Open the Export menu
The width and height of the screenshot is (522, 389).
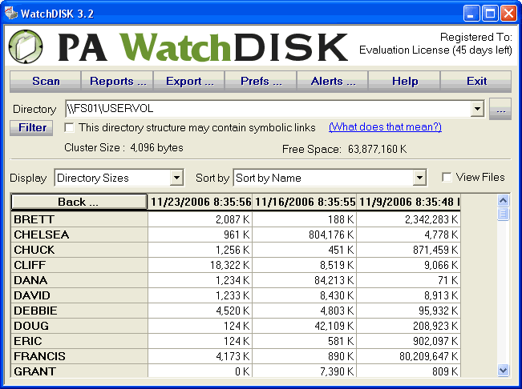pyautogui.click(x=189, y=81)
